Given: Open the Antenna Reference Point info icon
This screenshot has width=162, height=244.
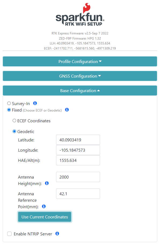Looking at the screenshot, I should [x=44, y=206].
